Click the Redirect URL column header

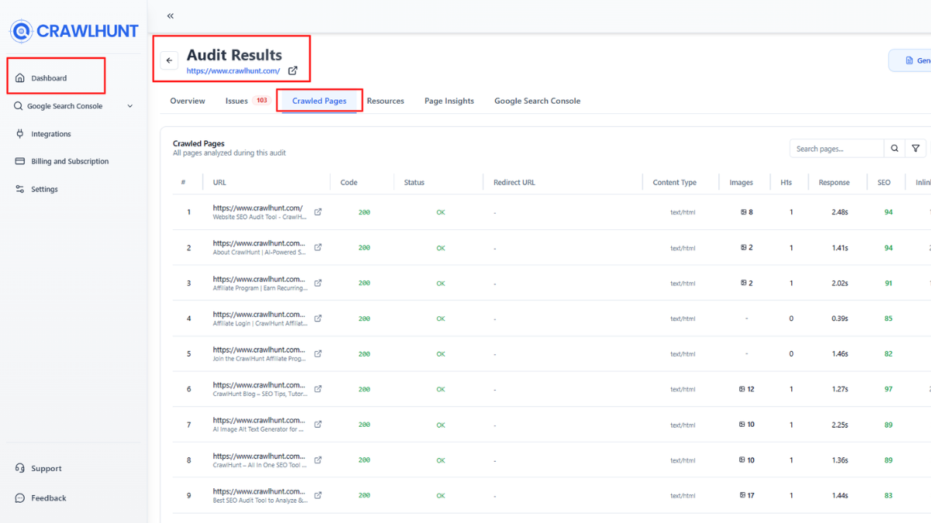pyautogui.click(x=514, y=183)
